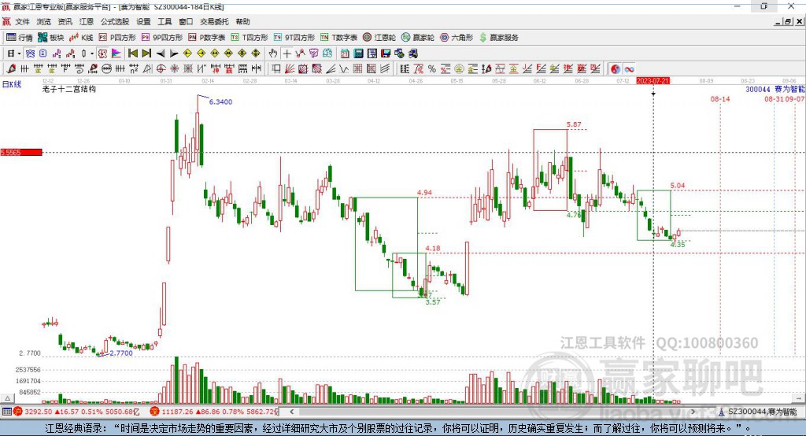Expand the candlestick style dropdown arrow
This screenshot has height=436, width=806.
tap(92, 54)
